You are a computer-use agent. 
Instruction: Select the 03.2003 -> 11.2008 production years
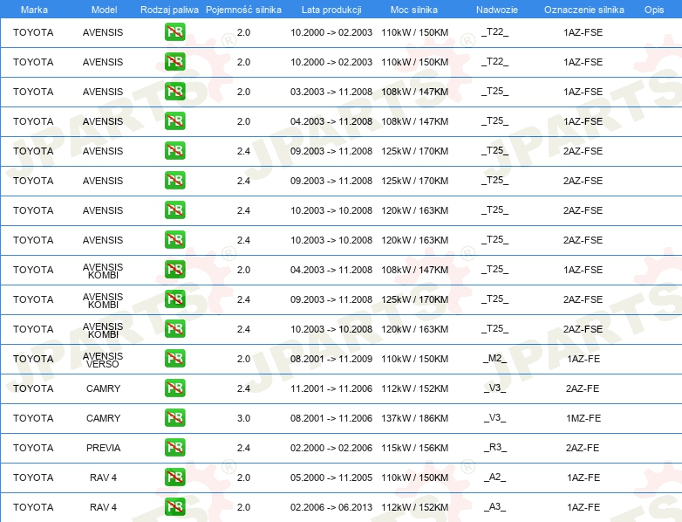331,92
